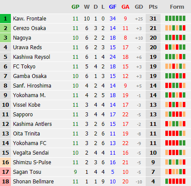
Task: Click Shonan Bellmare's form bars
Action: pos(175,181)
